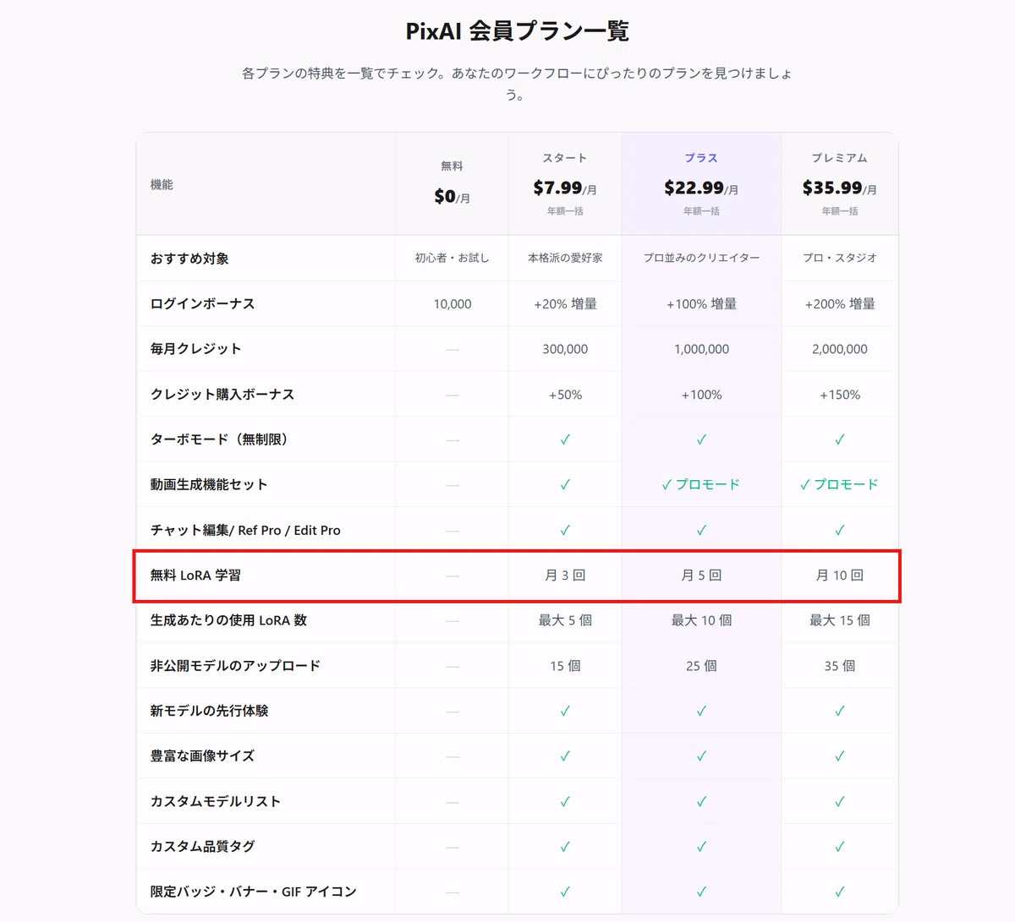Click 新モデルの先行体験 checkmark under プレミアム
This screenshot has width=1015, height=922.
point(840,711)
